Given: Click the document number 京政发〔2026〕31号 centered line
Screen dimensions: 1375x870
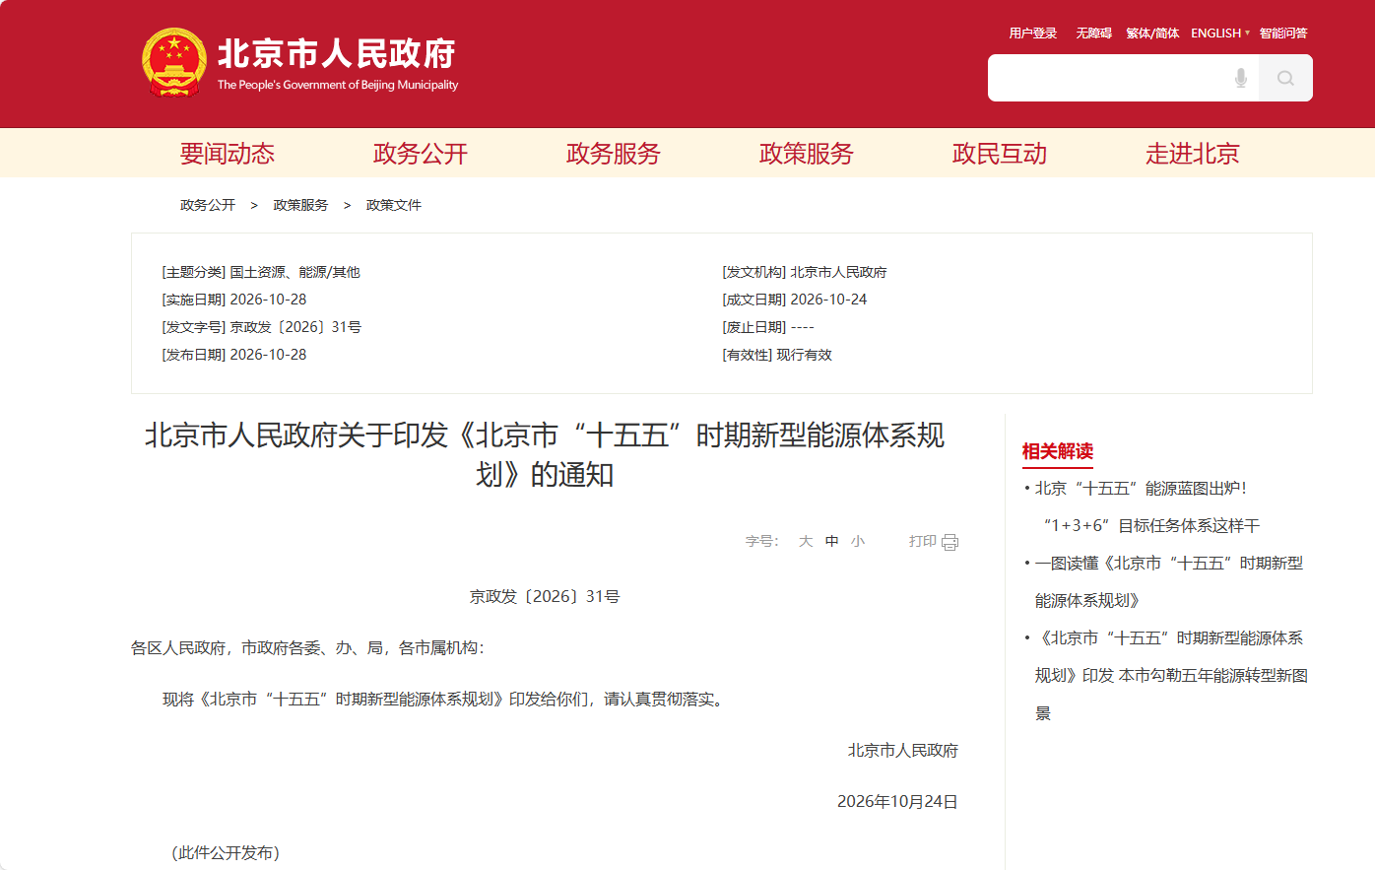Looking at the screenshot, I should click(545, 596).
